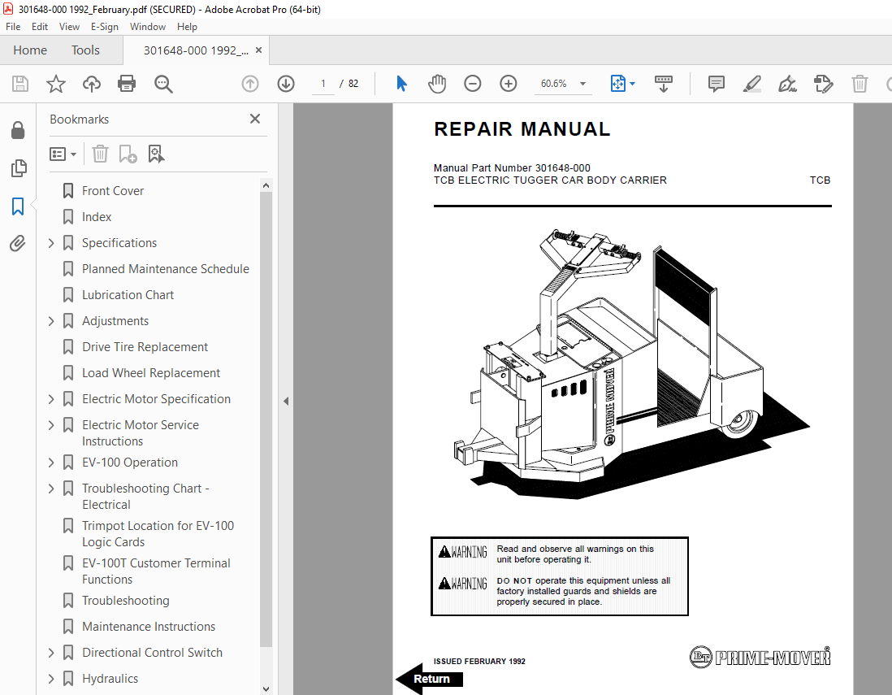Select the Hand pan tool

pyautogui.click(x=437, y=84)
